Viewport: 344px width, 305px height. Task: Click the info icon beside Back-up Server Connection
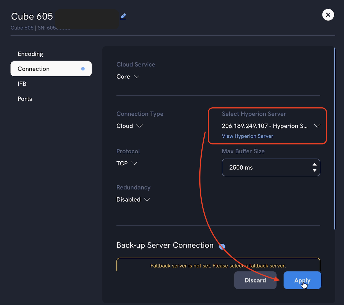[x=222, y=247]
